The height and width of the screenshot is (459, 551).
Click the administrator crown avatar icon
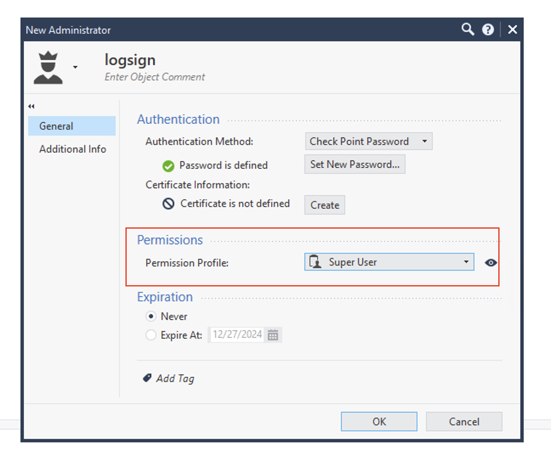coord(48,68)
